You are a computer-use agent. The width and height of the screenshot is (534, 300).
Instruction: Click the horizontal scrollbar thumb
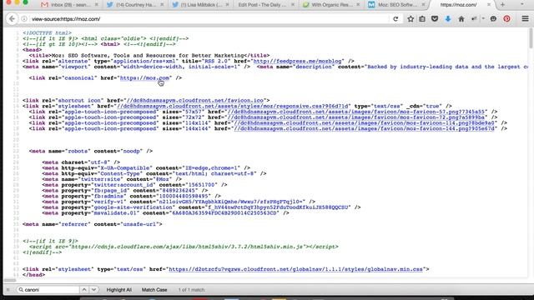(x=10, y=281)
